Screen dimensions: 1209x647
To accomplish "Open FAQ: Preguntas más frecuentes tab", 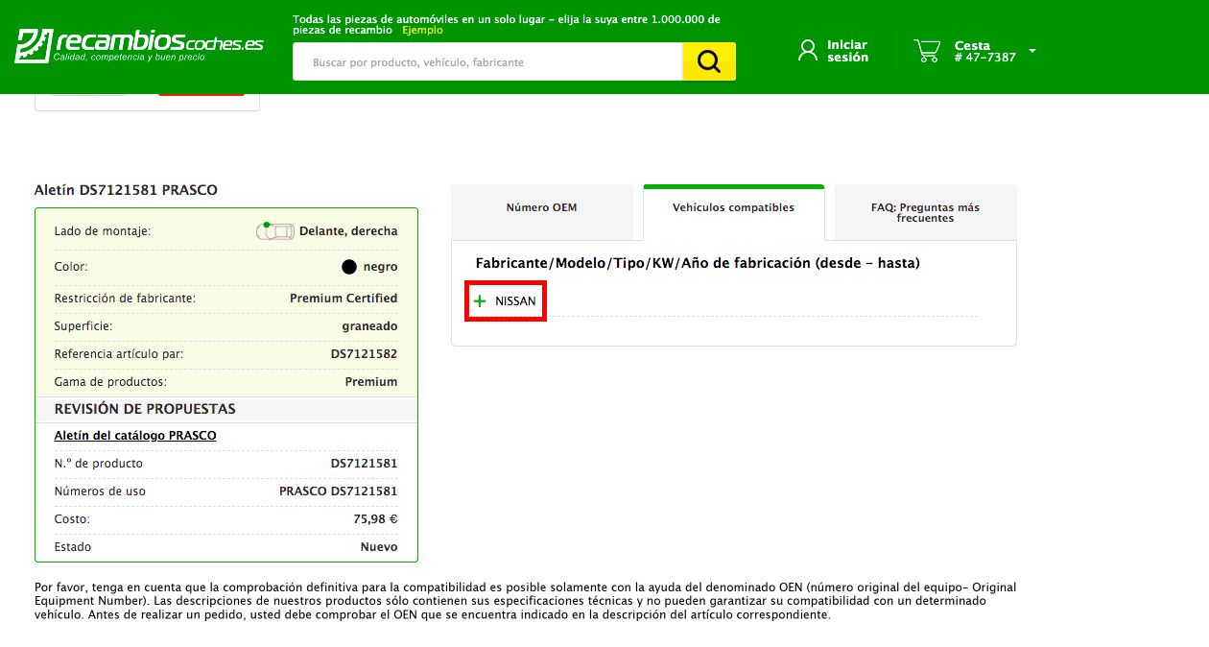I will point(925,212).
